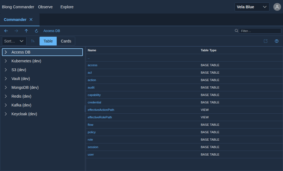Open the user profile avatar
The image size is (283, 171).
tap(277, 7)
